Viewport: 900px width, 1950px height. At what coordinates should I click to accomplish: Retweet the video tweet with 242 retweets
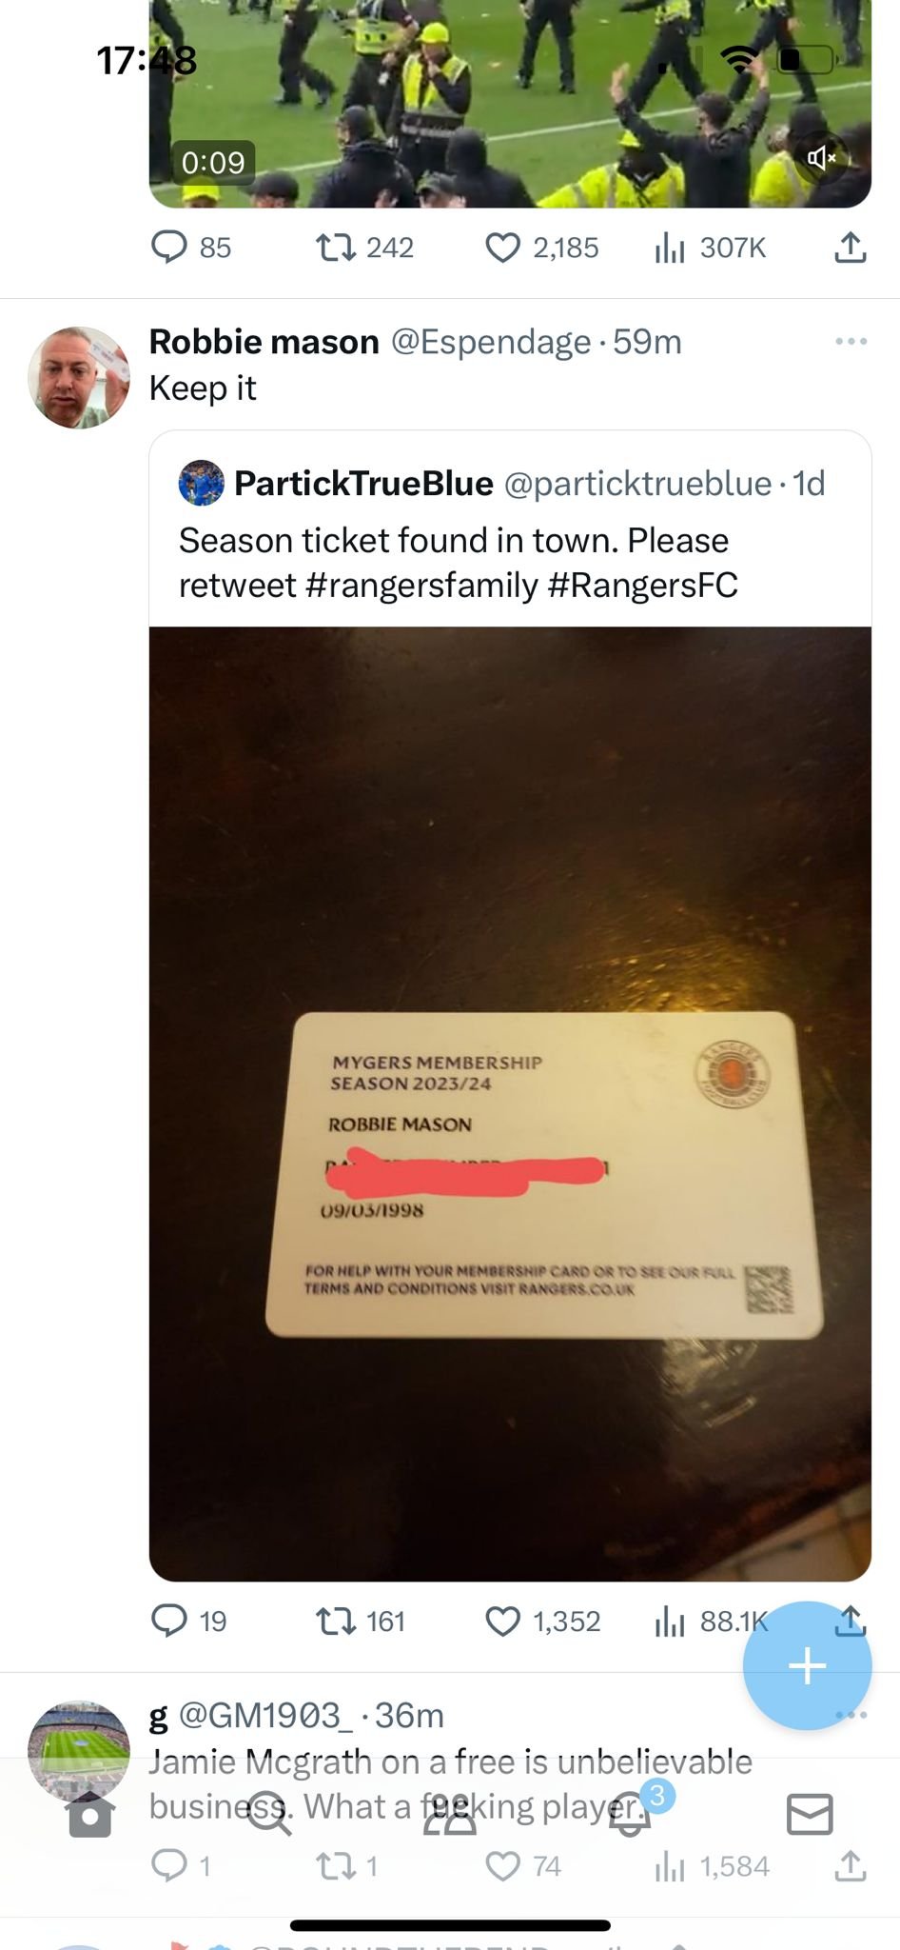[364, 248]
